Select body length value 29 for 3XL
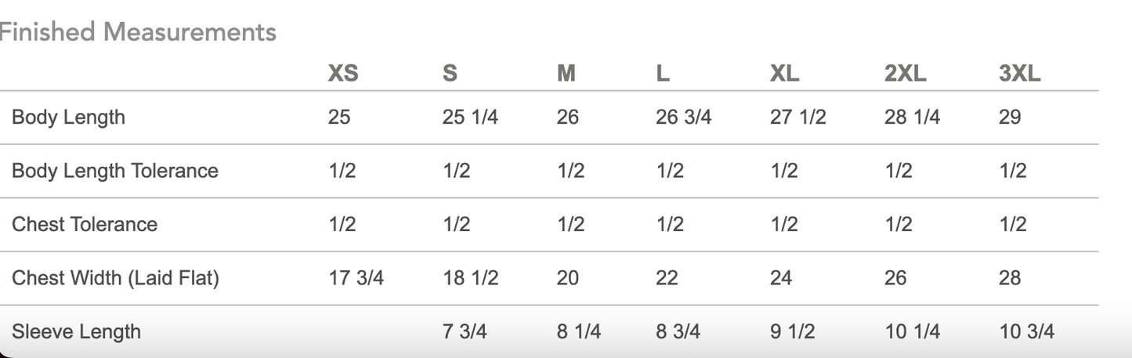This screenshot has width=1132, height=358. (1010, 118)
